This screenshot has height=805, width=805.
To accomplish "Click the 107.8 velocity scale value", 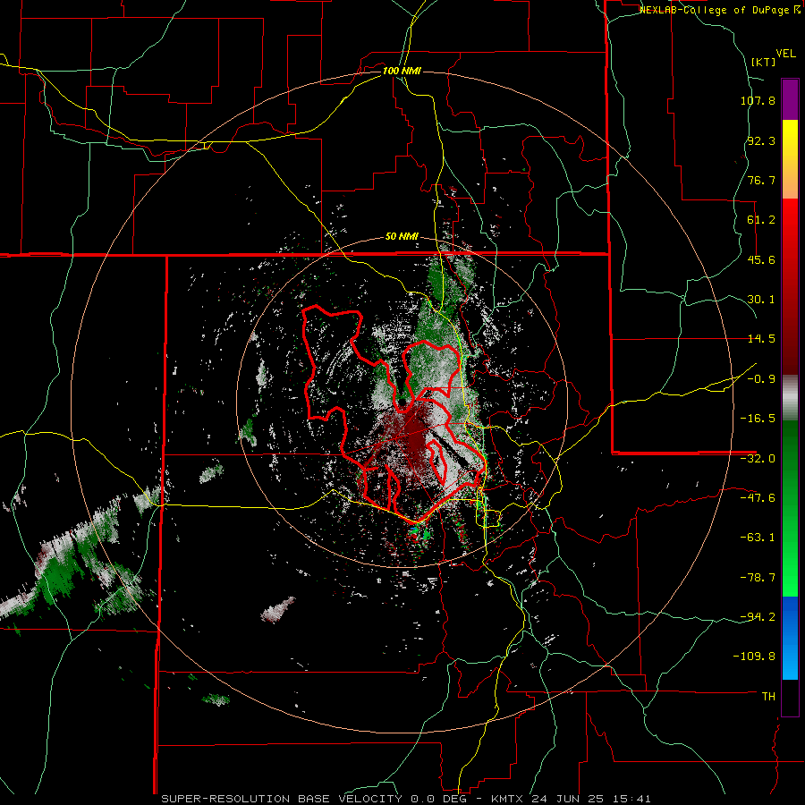I will click(x=758, y=100).
